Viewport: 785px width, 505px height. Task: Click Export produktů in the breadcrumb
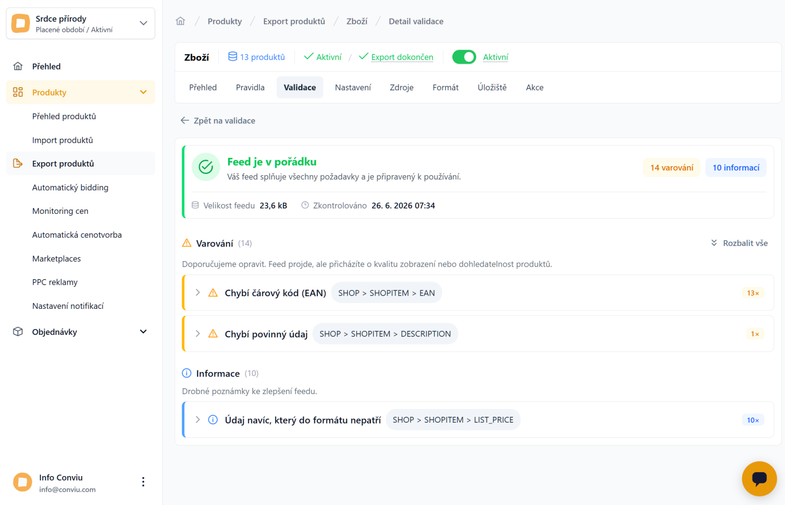tap(294, 21)
